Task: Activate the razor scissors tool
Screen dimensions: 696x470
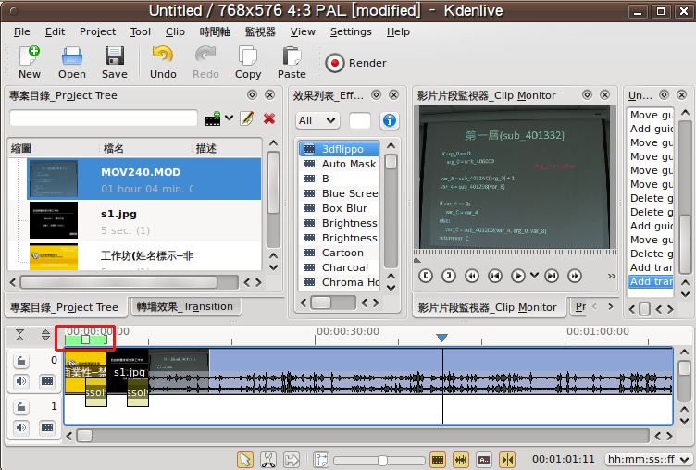Action: pos(268,459)
